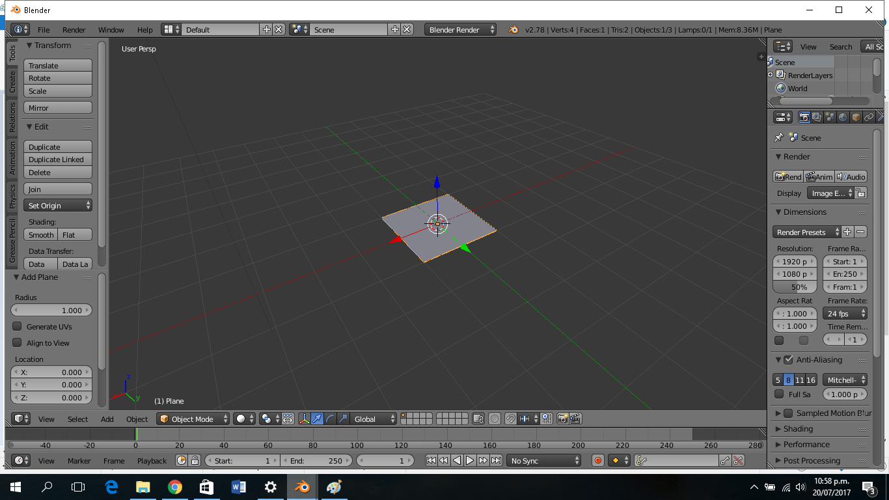This screenshot has width=889, height=500.
Task: Open the Global orientation dropdown
Action: pyautogui.click(x=374, y=419)
